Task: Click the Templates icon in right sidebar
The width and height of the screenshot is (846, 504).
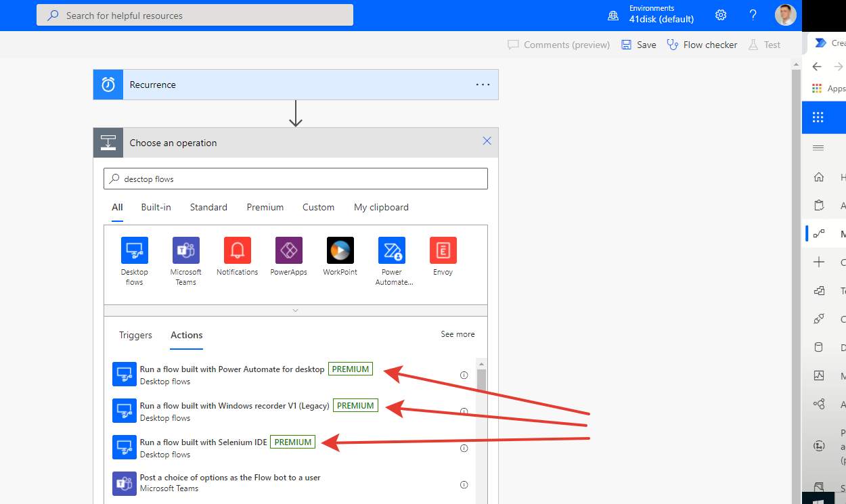Action: point(819,291)
